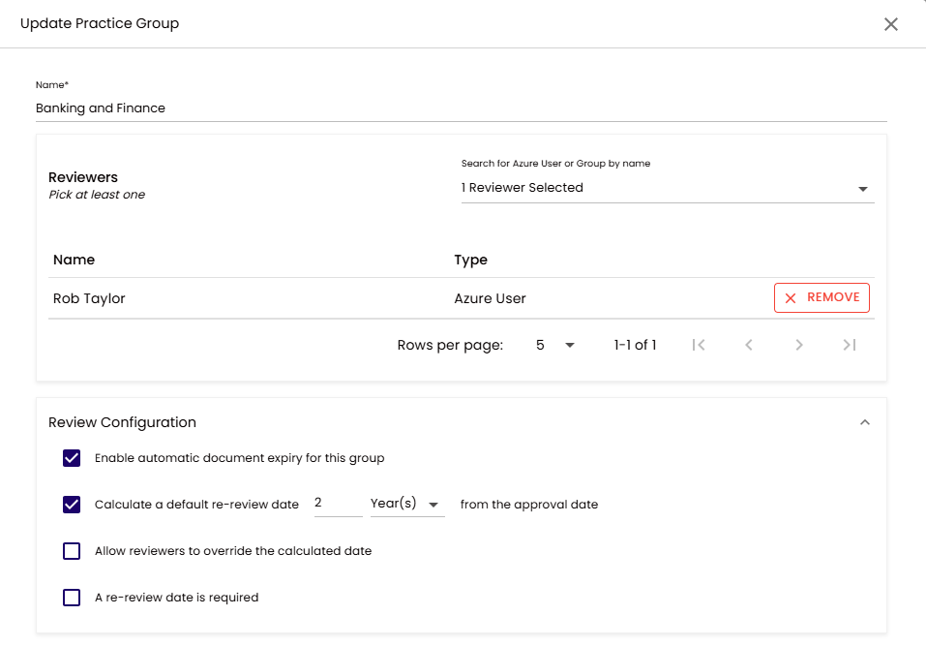The image size is (926, 646).
Task: Click the Name field with Banking and Finance
Action: [x=461, y=108]
